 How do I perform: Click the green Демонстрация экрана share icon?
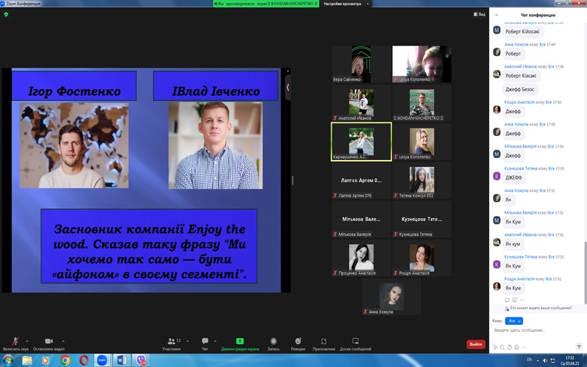pos(239,341)
